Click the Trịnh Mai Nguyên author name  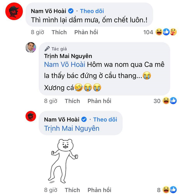tap(68, 56)
